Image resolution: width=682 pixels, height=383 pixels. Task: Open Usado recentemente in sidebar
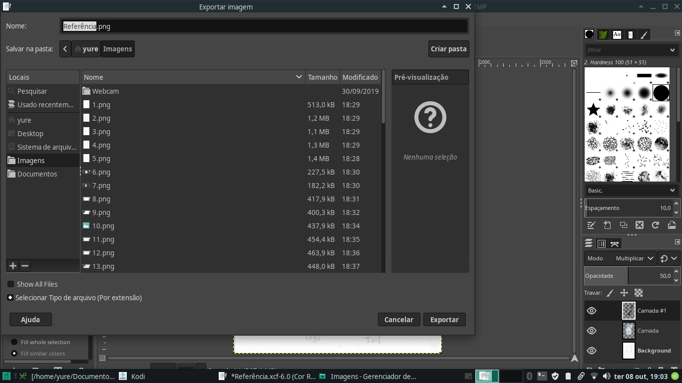43,105
